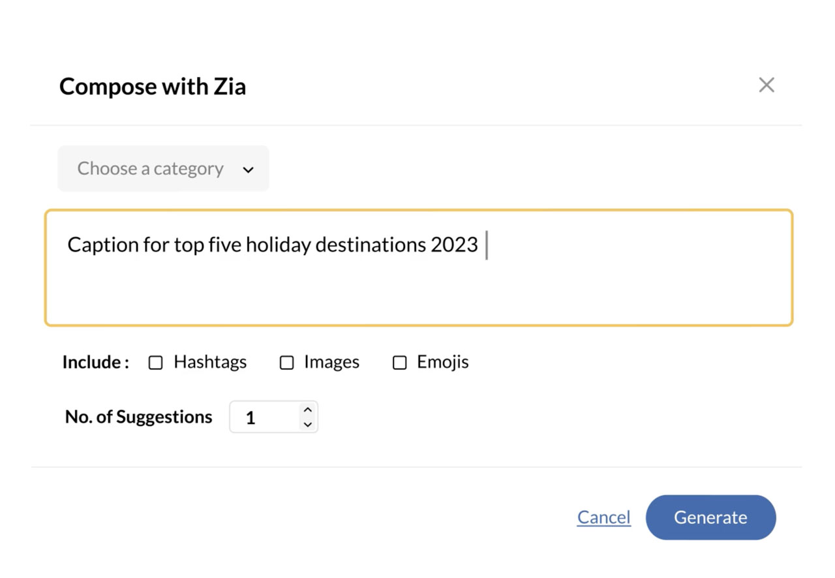Click the Compose with Zia heading
Viewport: 835px width, 578px height.
tap(153, 86)
